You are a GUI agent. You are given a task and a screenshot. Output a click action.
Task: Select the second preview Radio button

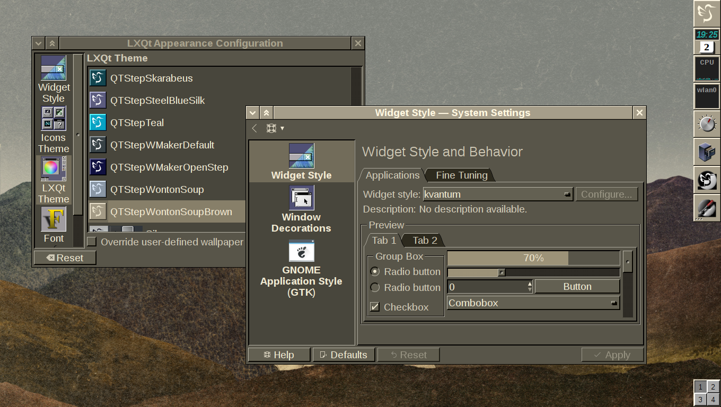click(x=375, y=287)
